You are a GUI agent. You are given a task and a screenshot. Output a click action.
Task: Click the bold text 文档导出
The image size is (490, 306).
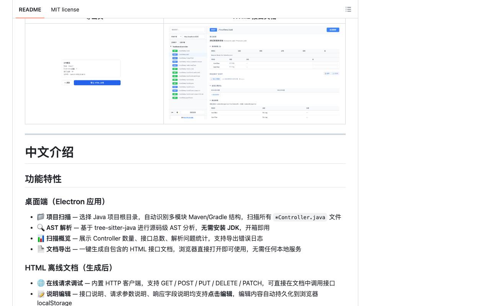point(59,249)
